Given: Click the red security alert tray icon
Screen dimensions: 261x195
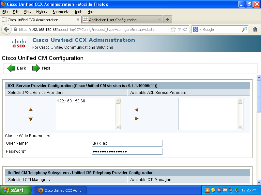Looking at the screenshot, I should click(x=219, y=190).
